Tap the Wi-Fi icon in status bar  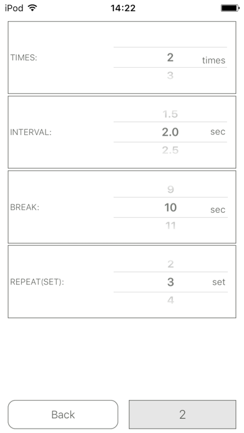coord(32,8)
